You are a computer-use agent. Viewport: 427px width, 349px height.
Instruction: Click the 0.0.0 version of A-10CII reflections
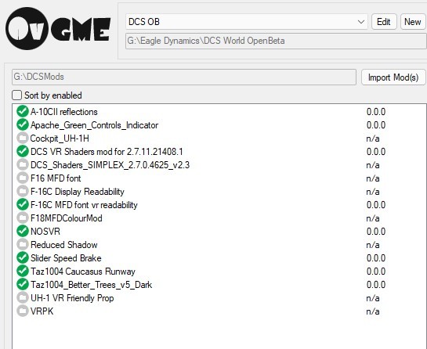(376, 112)
